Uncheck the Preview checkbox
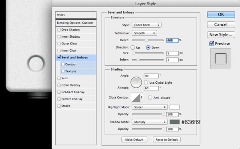Image resolution: width=240 pixels, height=149 pixels. (x=211, y=44)
